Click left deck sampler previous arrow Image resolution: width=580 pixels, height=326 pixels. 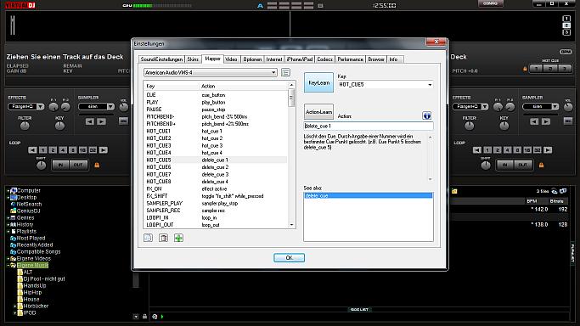tap(89, 121)
